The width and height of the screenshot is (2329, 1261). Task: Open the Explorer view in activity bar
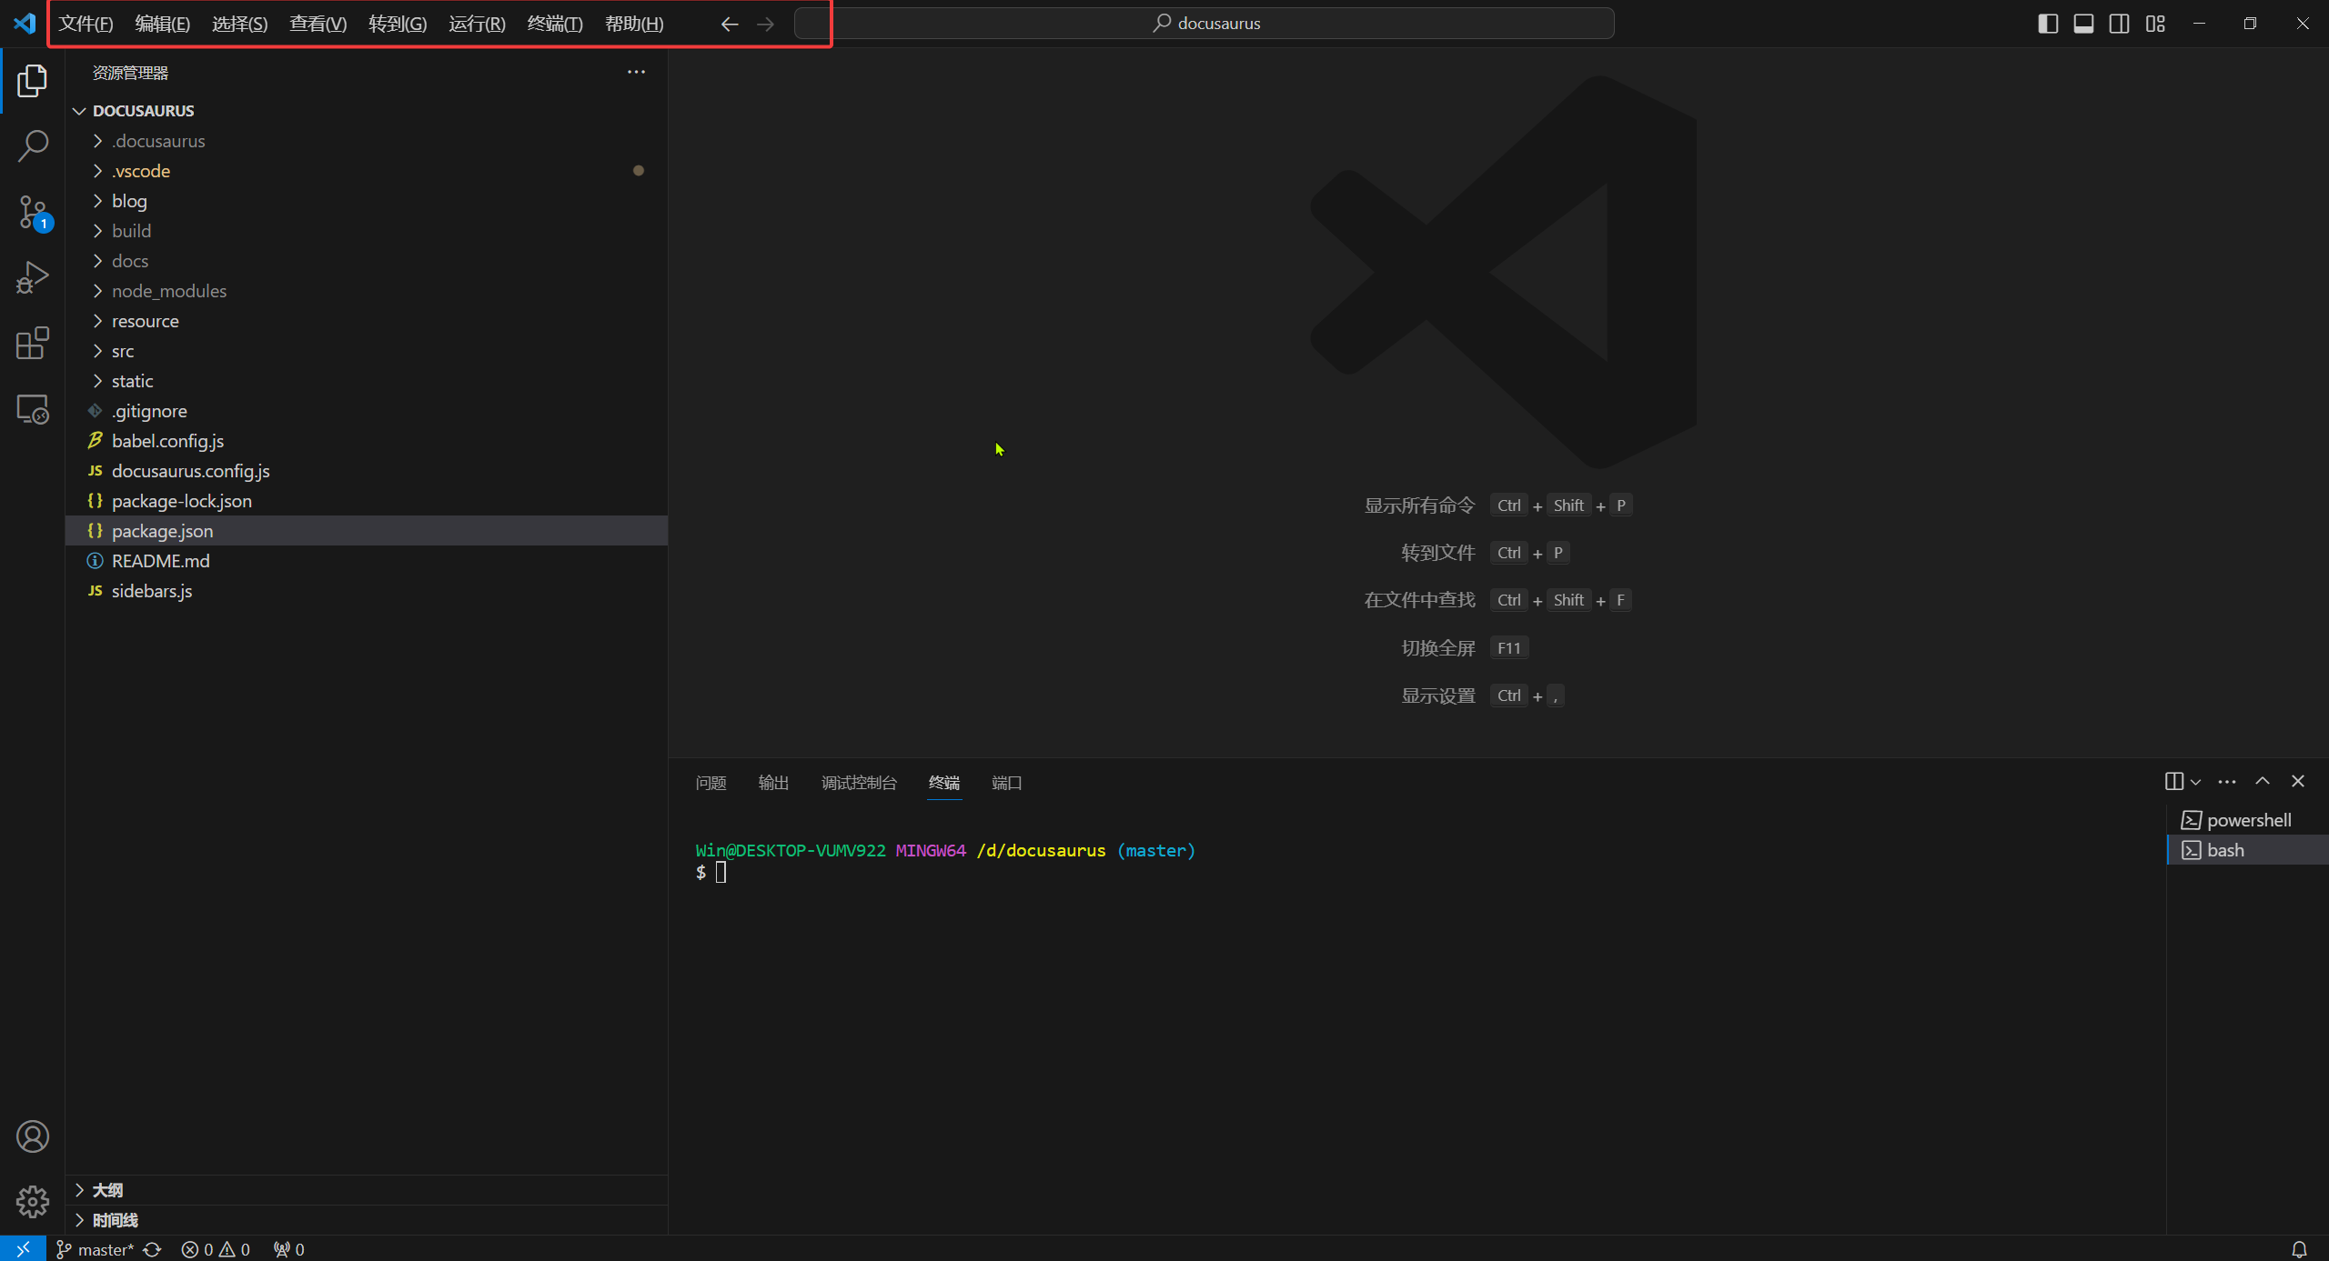[x=33, y=81]
